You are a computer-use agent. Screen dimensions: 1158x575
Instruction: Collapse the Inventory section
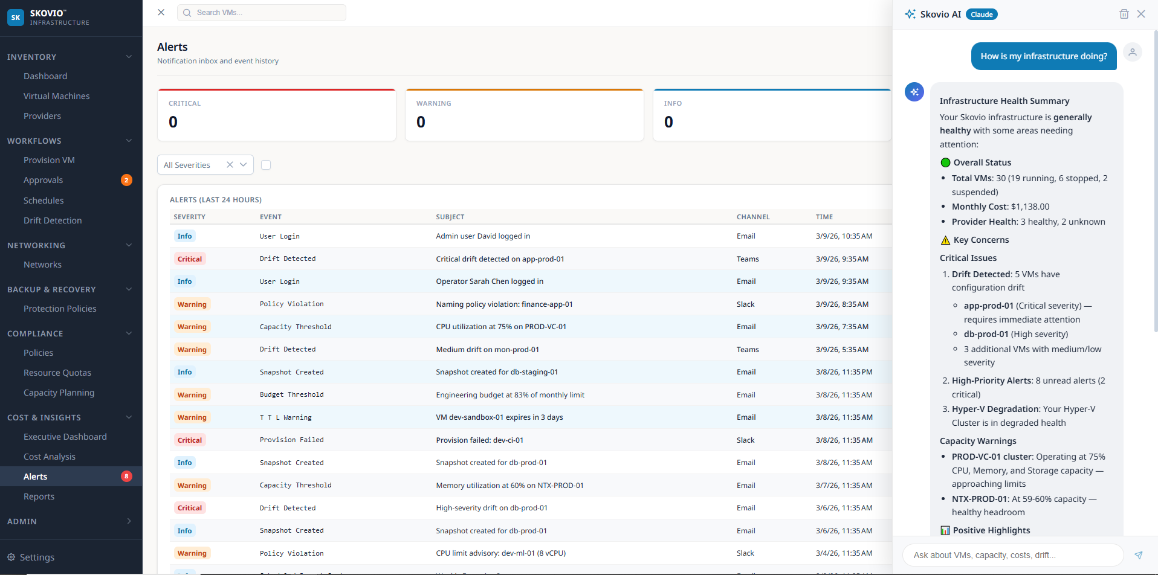(129, 57)
